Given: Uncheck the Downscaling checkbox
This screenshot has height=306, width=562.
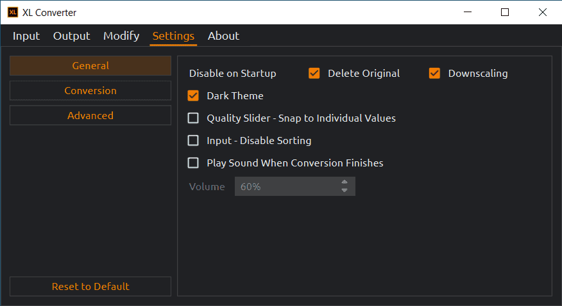Looking at the screenshot, I should 434,73.
